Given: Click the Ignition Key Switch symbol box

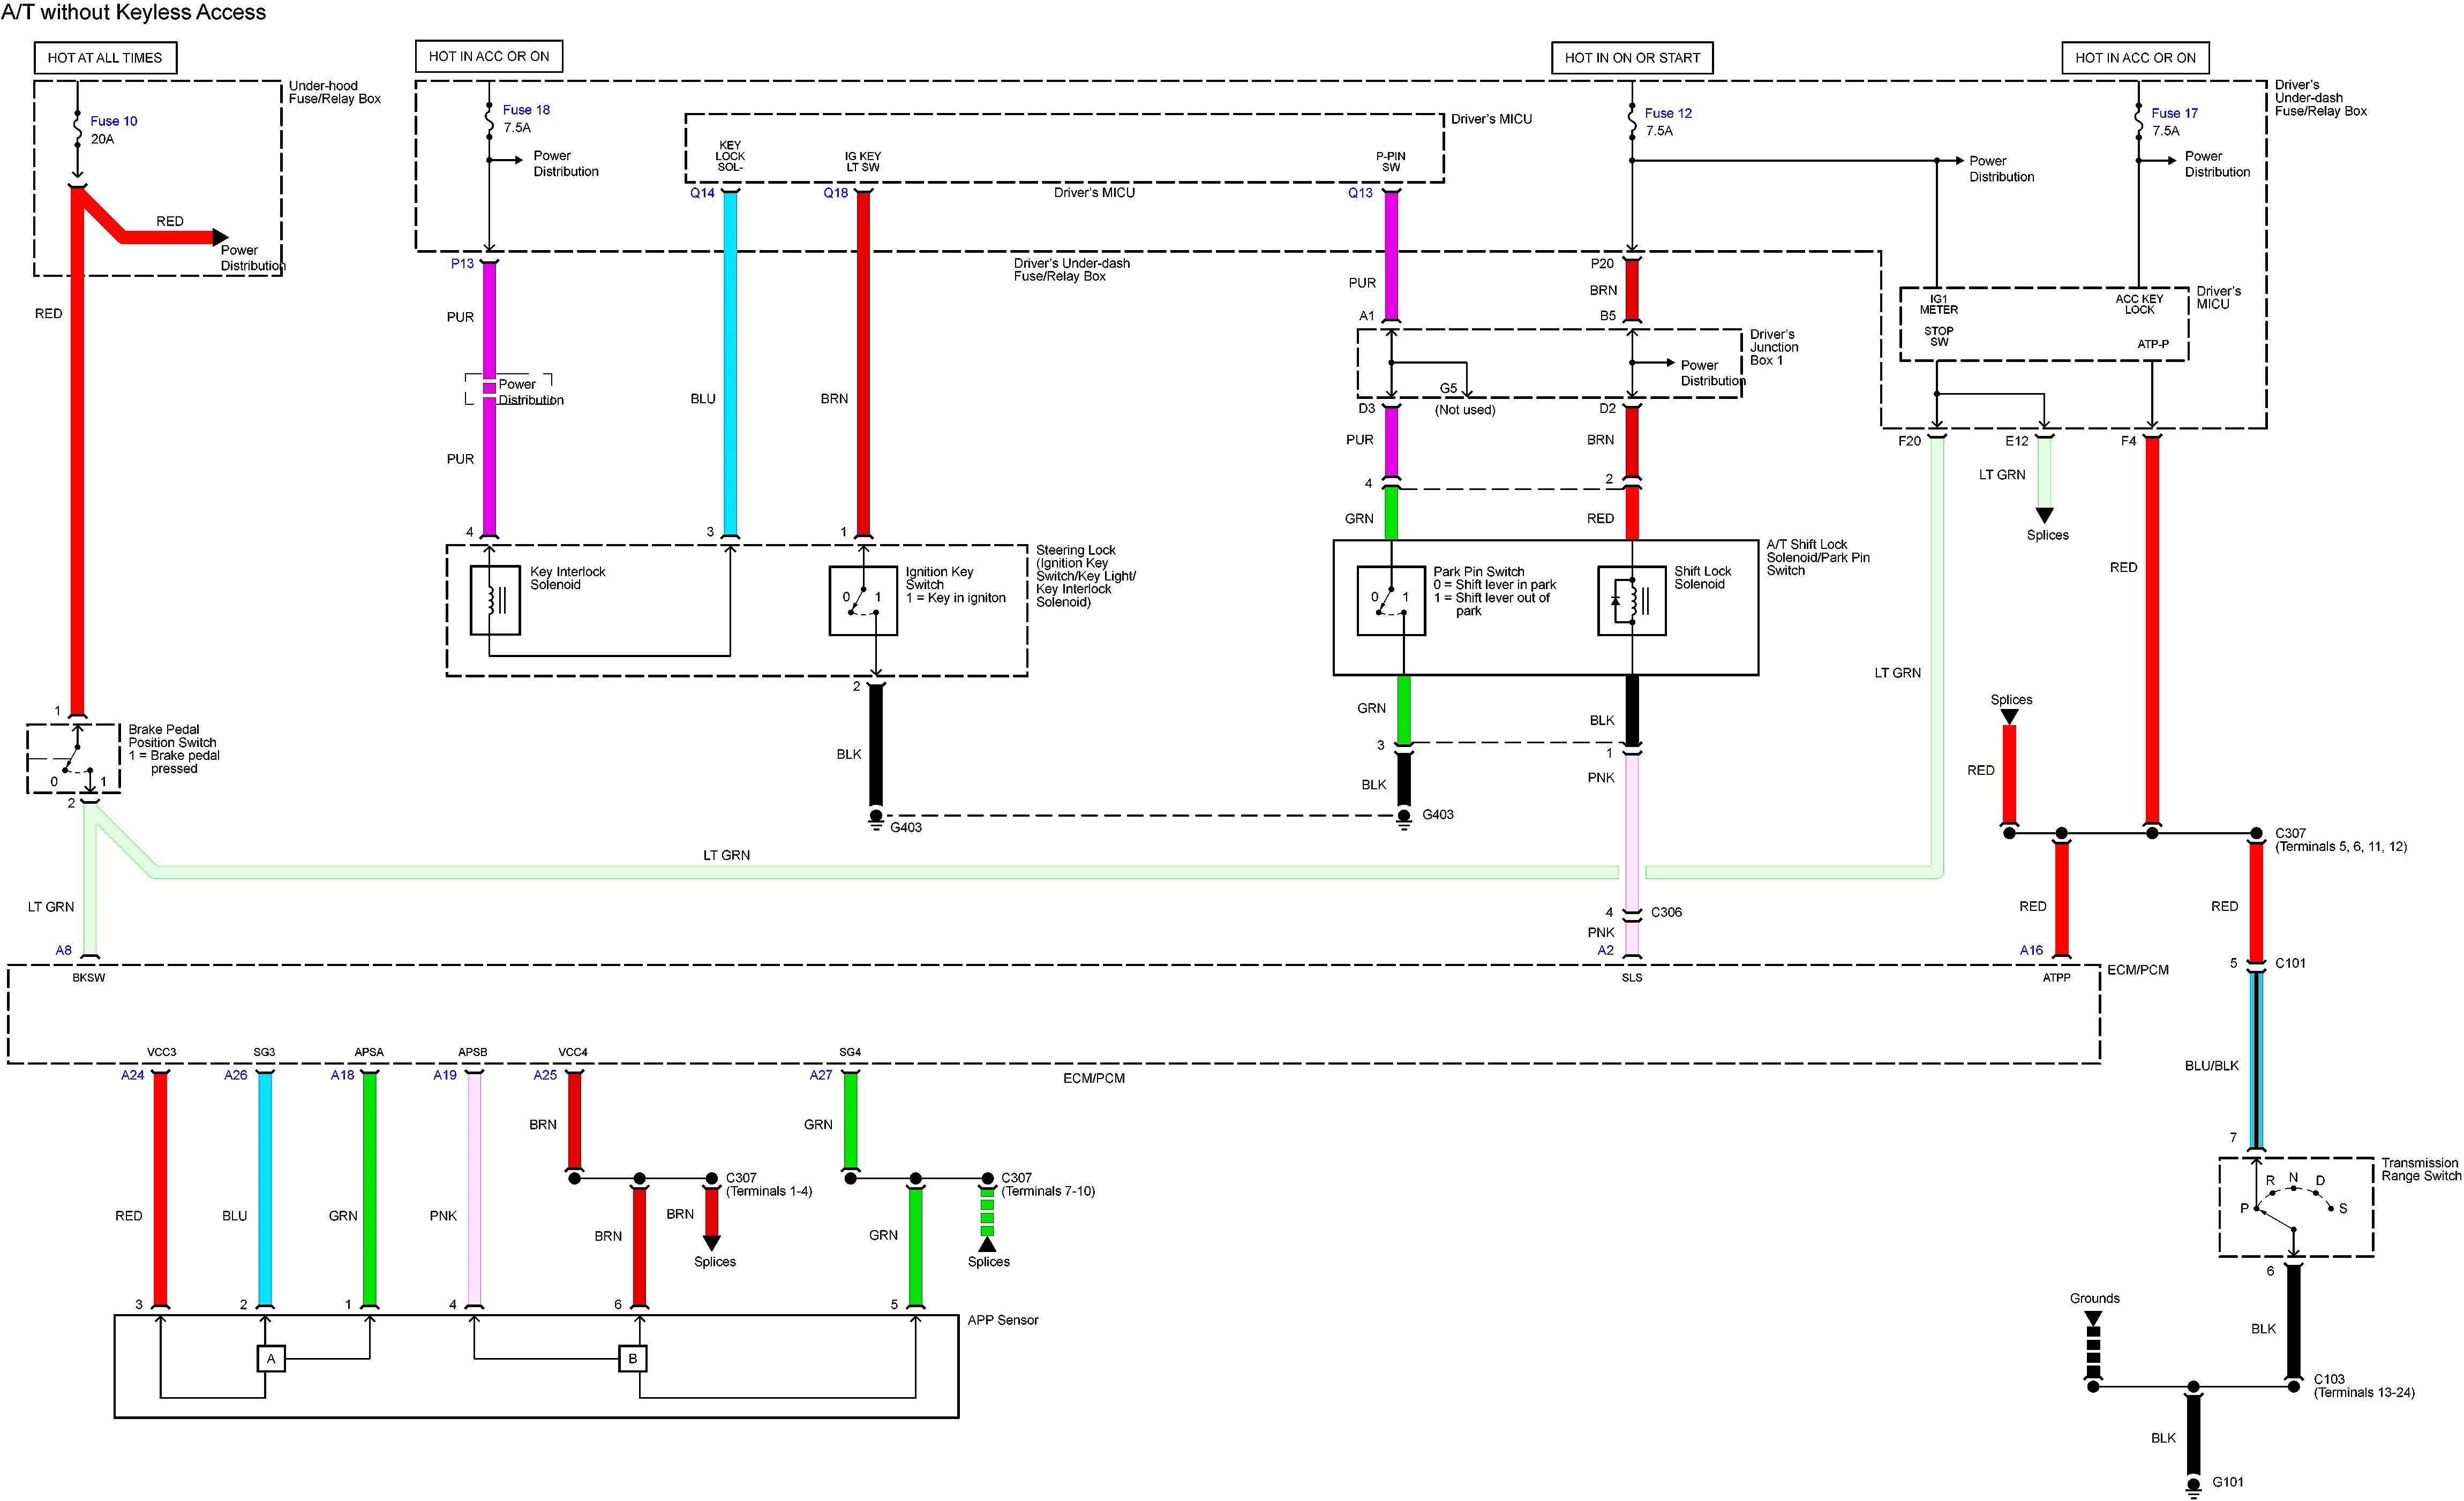Looking at the screenshot, I should click(x=863, y=600).
